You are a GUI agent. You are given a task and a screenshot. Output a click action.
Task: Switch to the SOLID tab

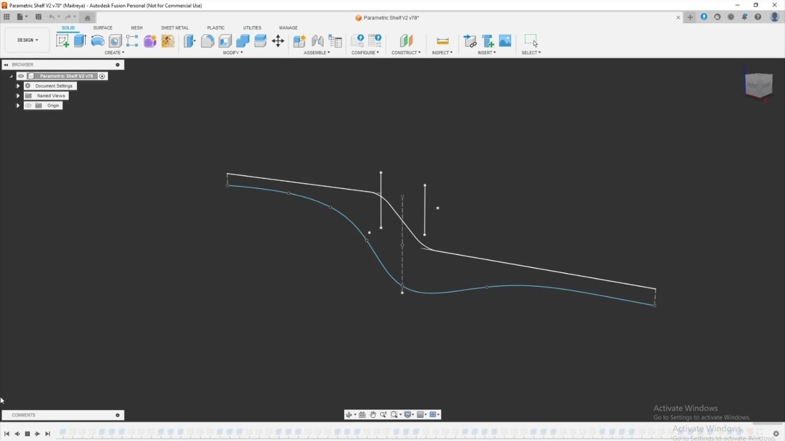tap(68, 28)
